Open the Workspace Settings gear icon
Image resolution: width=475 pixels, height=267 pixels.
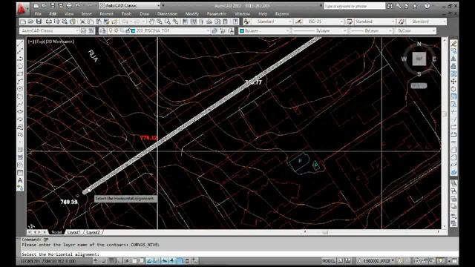[83, 30]
